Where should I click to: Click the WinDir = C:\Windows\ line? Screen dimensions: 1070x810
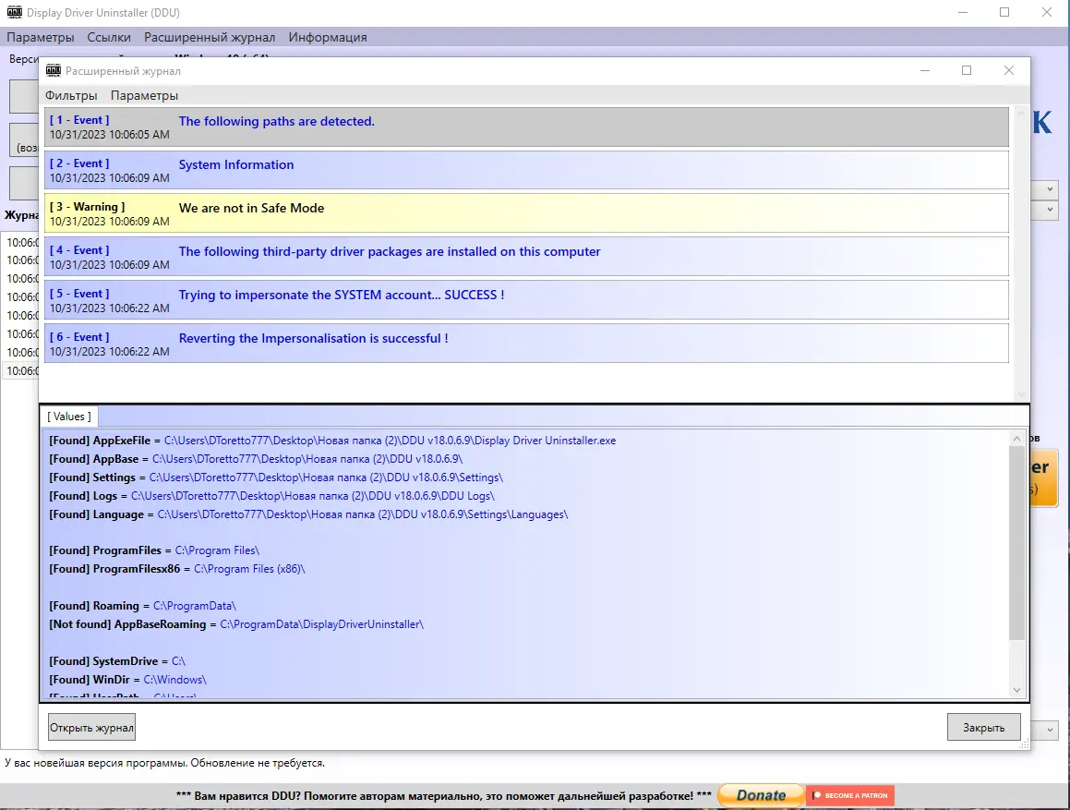(x=127, y=680)
